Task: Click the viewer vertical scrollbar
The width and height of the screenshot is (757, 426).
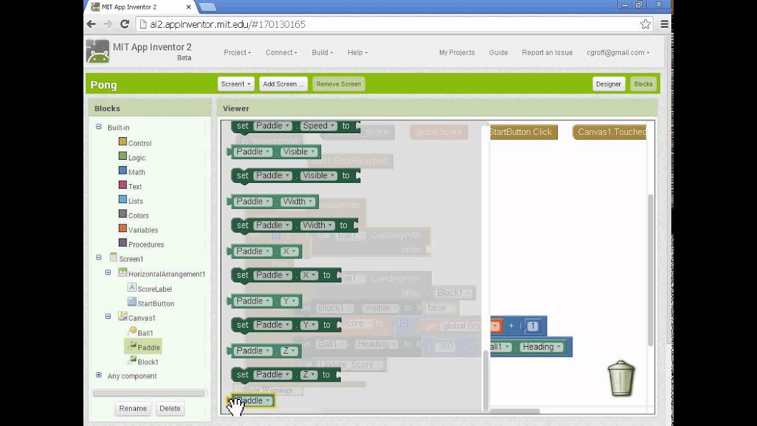Action: [x=651, y=269]
